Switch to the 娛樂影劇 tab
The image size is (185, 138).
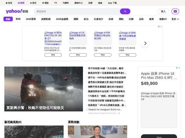46,19
